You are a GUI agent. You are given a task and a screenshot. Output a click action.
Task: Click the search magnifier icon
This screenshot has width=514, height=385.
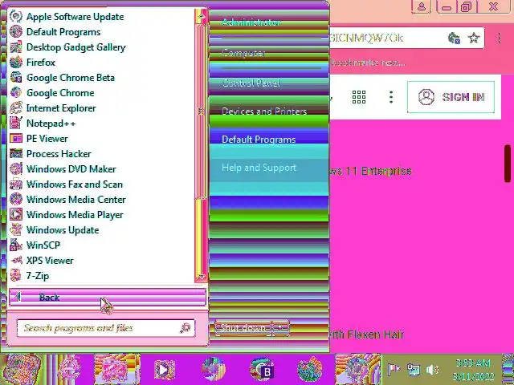point(186,328)
